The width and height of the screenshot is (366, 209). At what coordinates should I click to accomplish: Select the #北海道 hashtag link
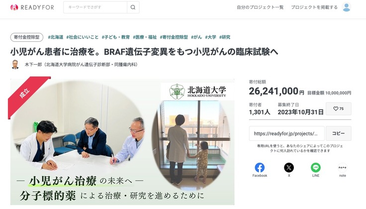click(56, 37)
